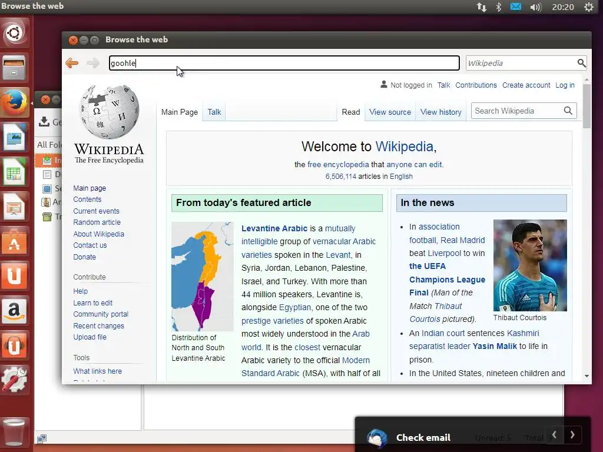Open the Levantine Arabic featured article link
603x452 pixels.
tap(274, 228)
